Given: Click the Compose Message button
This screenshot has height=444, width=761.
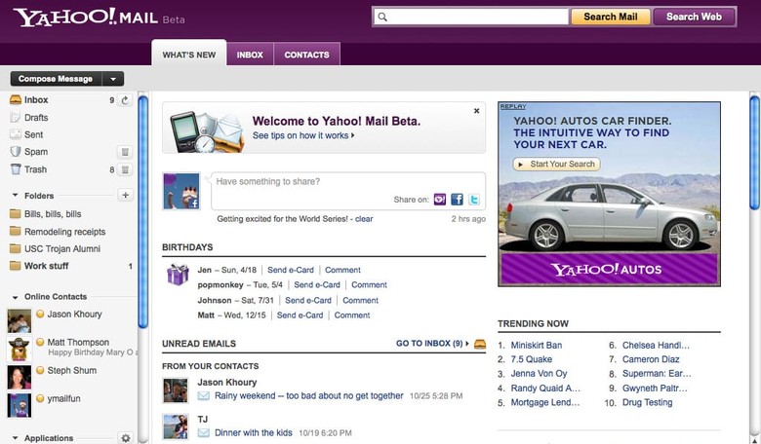Looking at the screenshot, I should tap(56, 79).
